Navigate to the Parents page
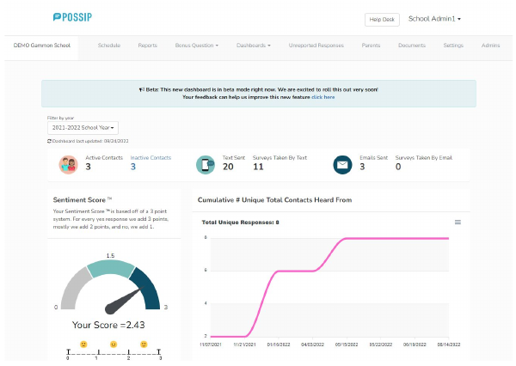Viewport: 516px width, 366px height. point(371,46)
